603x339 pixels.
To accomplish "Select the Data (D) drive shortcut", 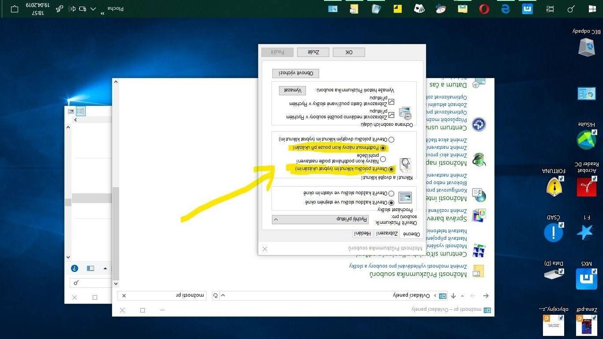I will click(554, 271).
